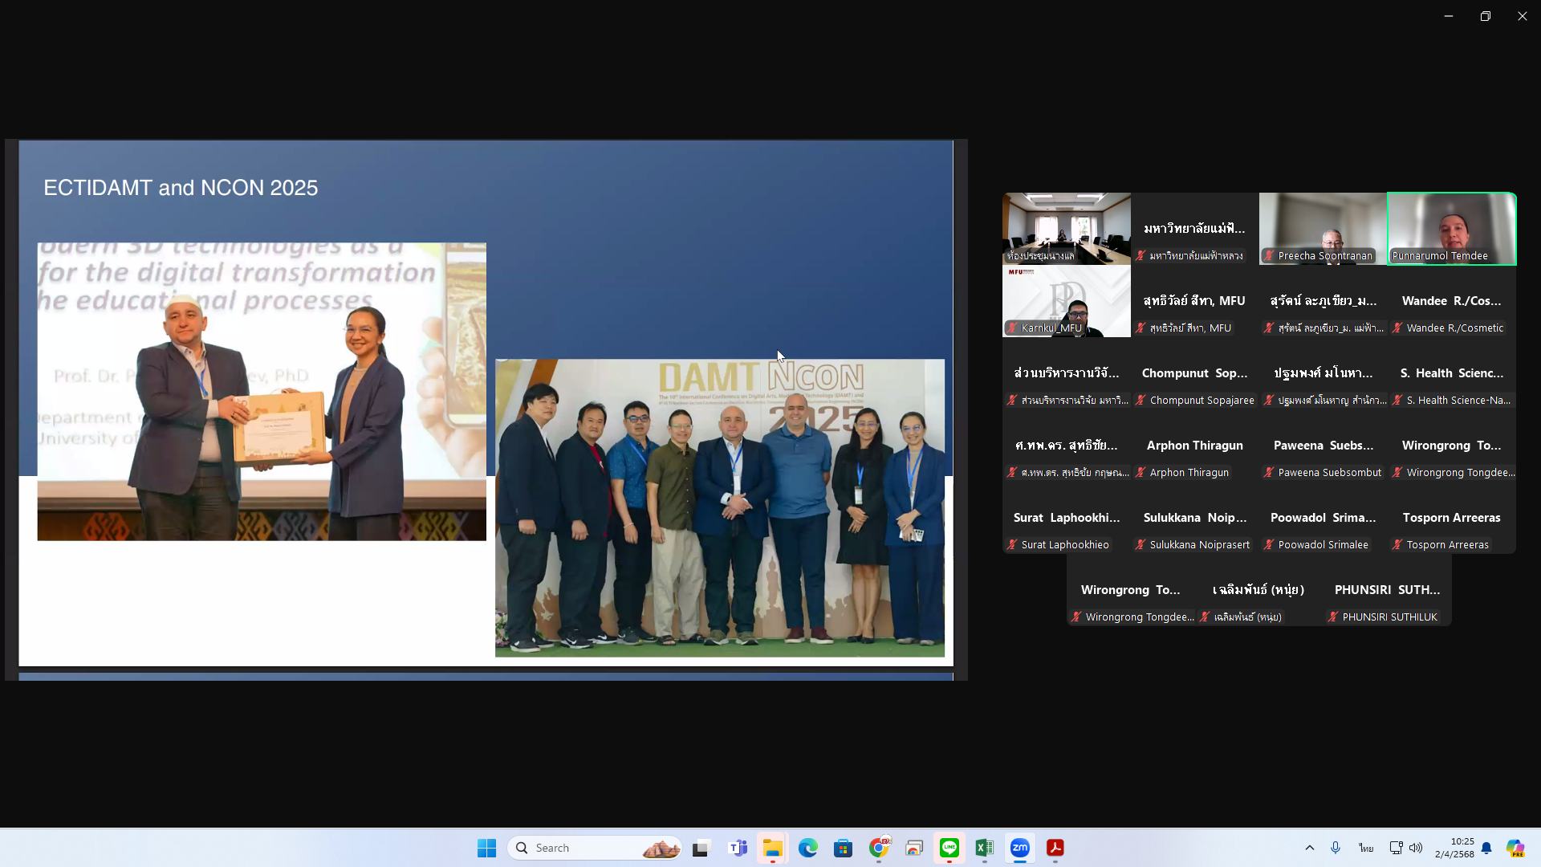Click muted mic icon beside PHUNSIRI SUTHILUK
1541x867 pixels.
[x=1333, y=617]
